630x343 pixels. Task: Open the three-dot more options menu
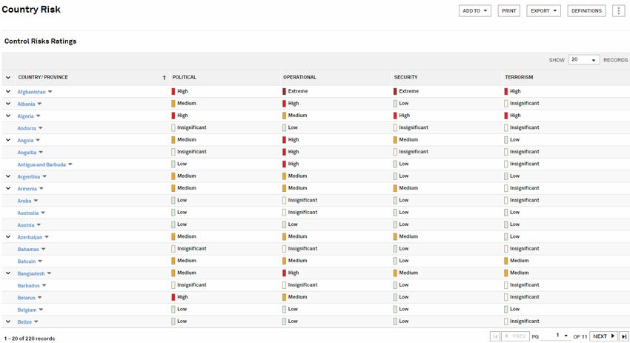[618, 11]
